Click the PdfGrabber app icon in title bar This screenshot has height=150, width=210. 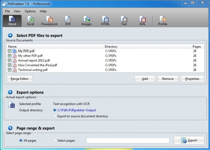pyautogui.click(x=4, y=4)
